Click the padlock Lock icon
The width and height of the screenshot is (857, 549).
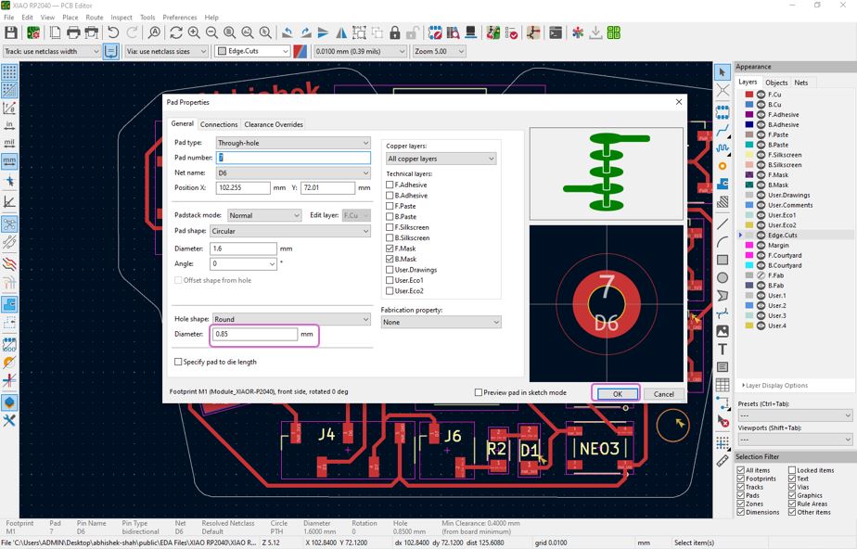(x=395, y=32)
